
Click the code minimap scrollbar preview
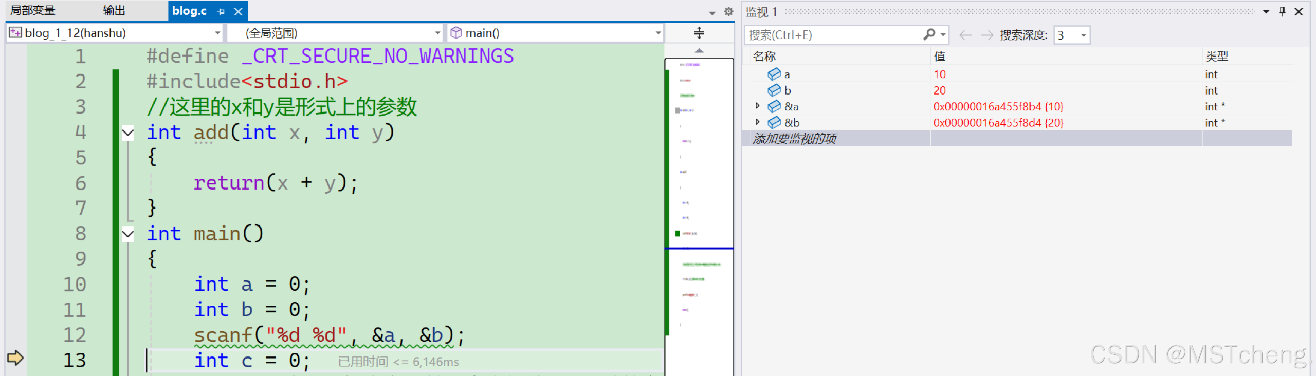point(699,216)
